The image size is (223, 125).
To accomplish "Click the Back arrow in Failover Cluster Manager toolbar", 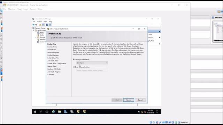I will click(x=33, y=25).
